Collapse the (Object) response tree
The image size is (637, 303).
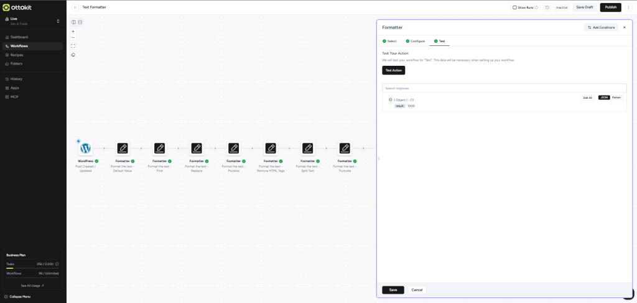point(390,99)
